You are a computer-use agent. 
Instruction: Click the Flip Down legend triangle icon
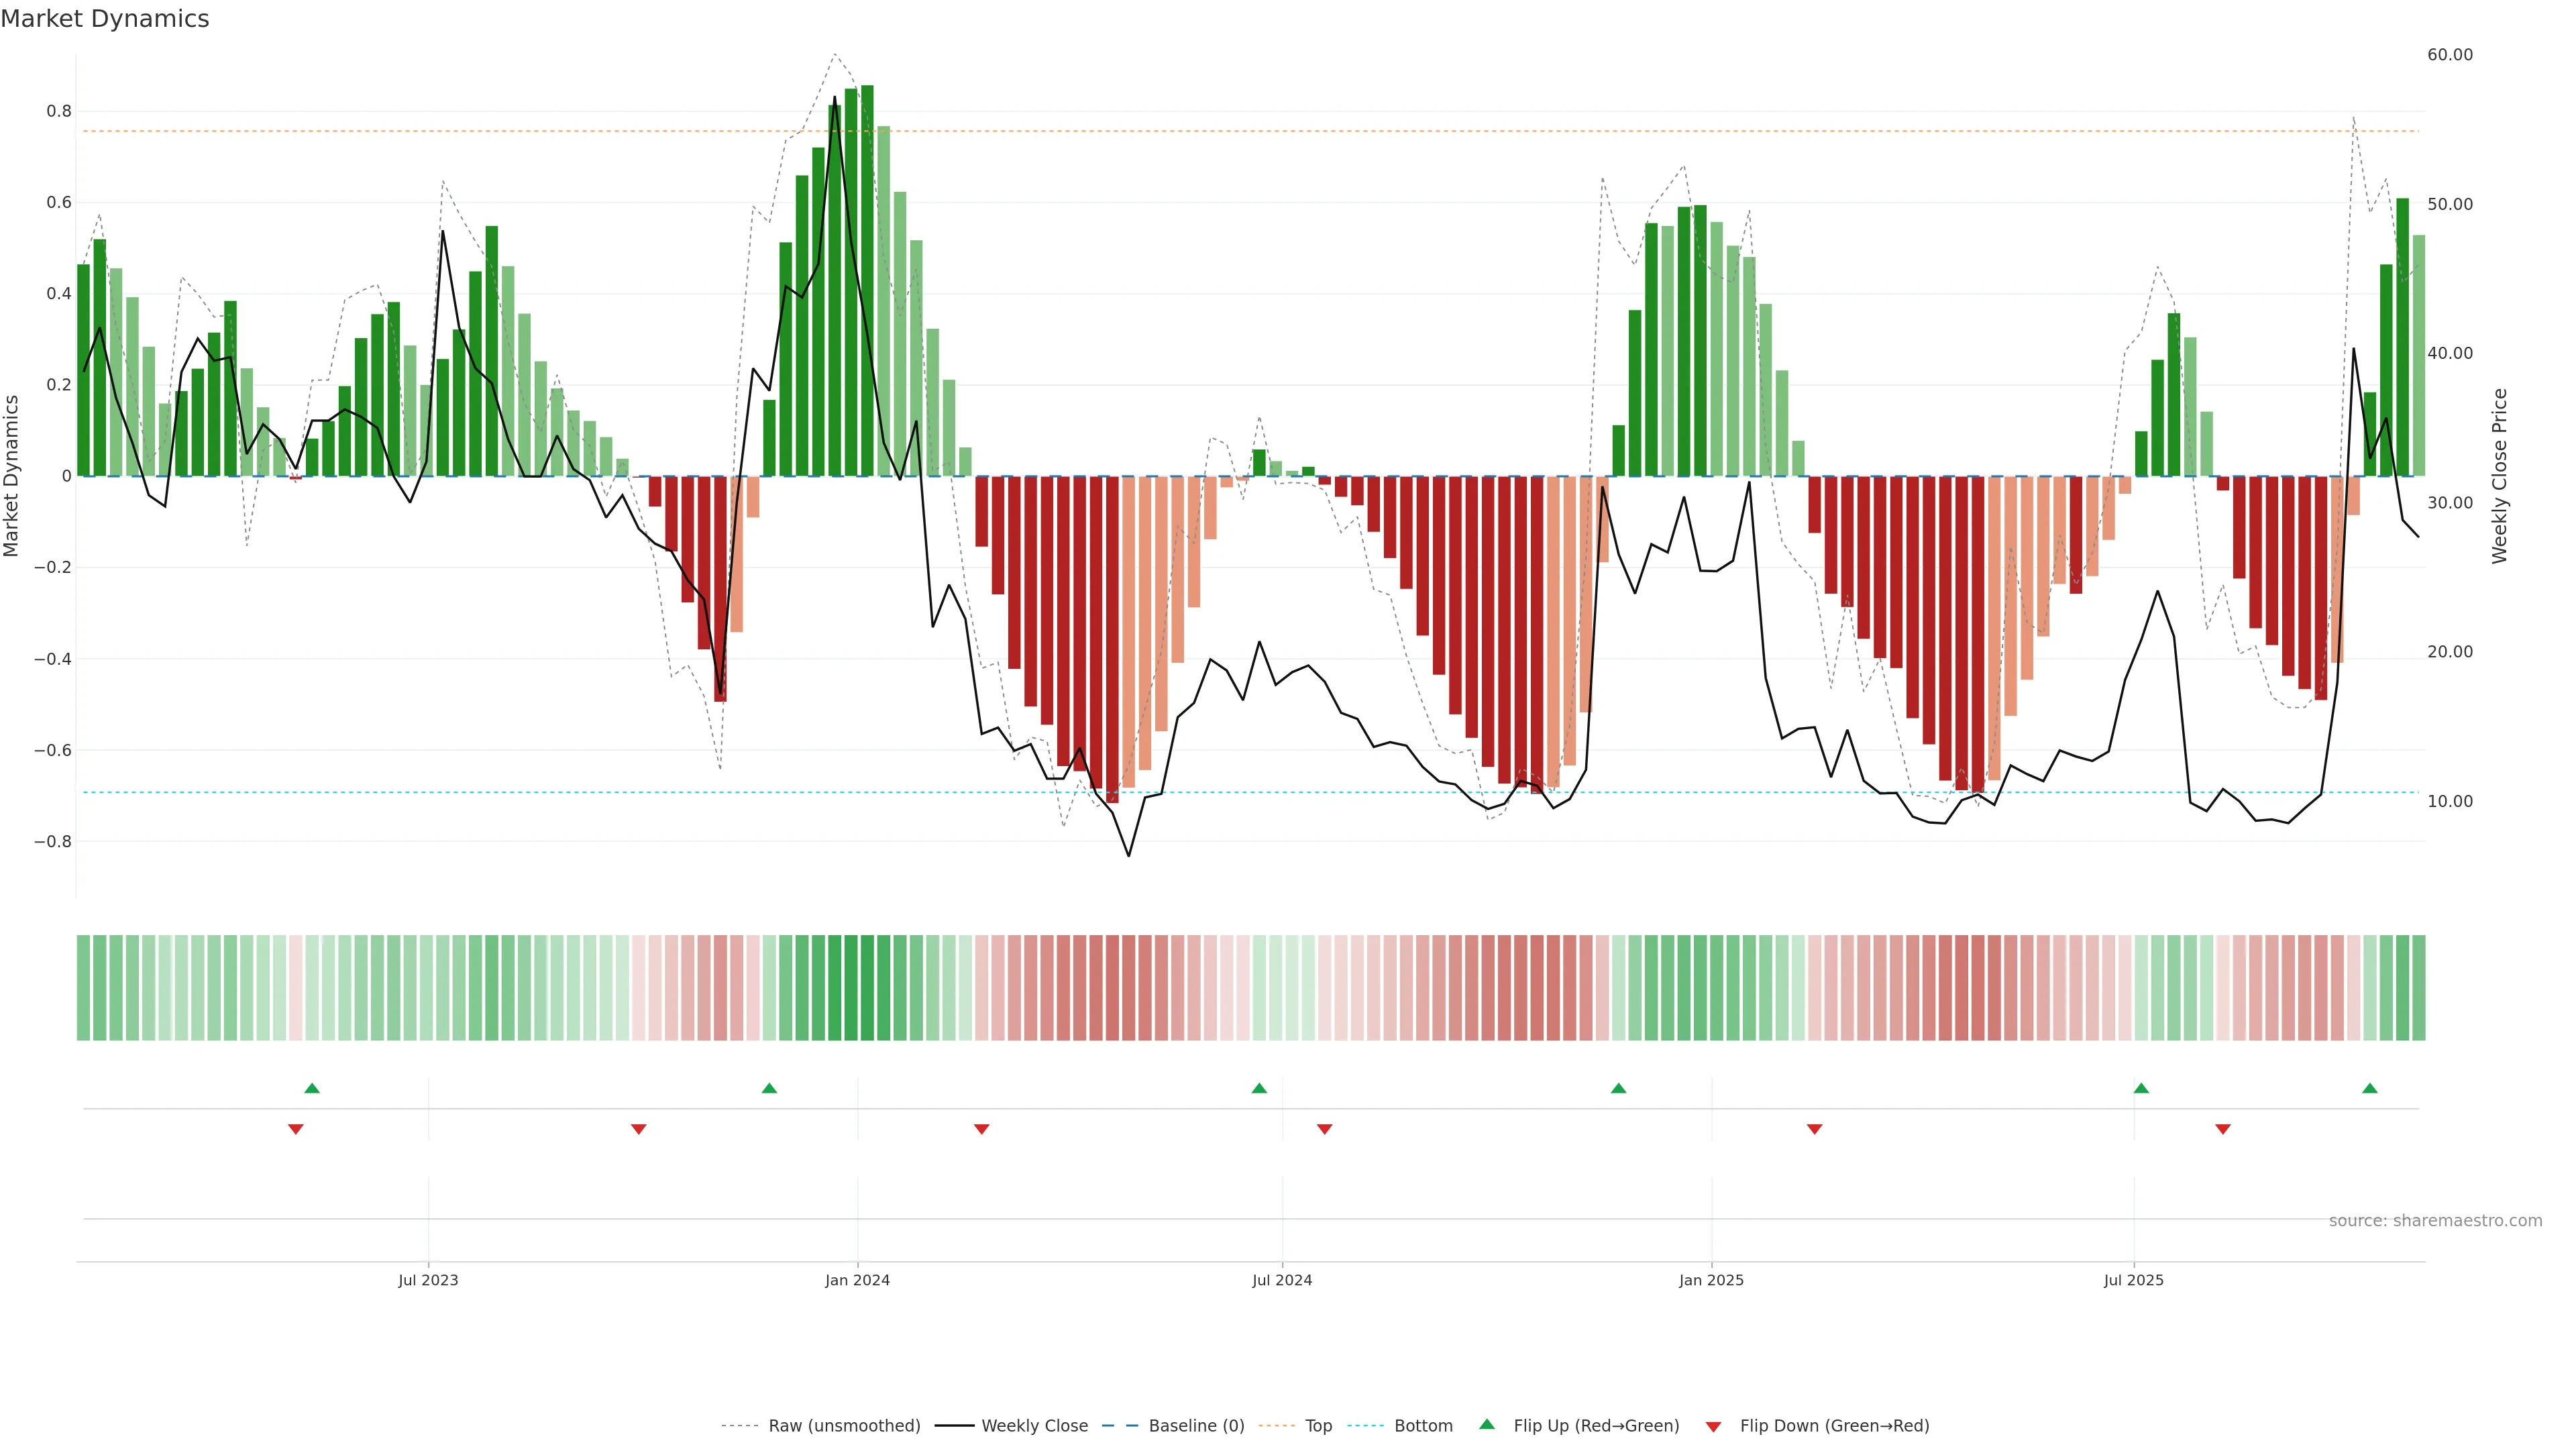1713,1427
